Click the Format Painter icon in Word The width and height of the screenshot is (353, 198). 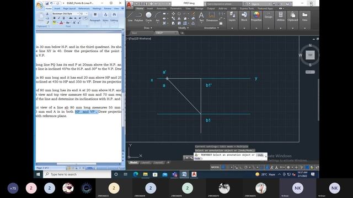click(48, 23)
